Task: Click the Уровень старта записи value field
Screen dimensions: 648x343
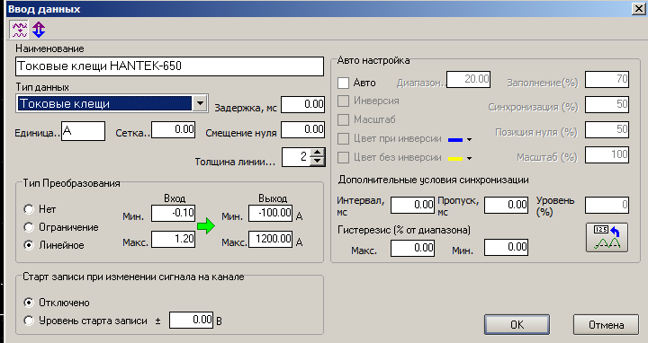Action: coord(192,321)
